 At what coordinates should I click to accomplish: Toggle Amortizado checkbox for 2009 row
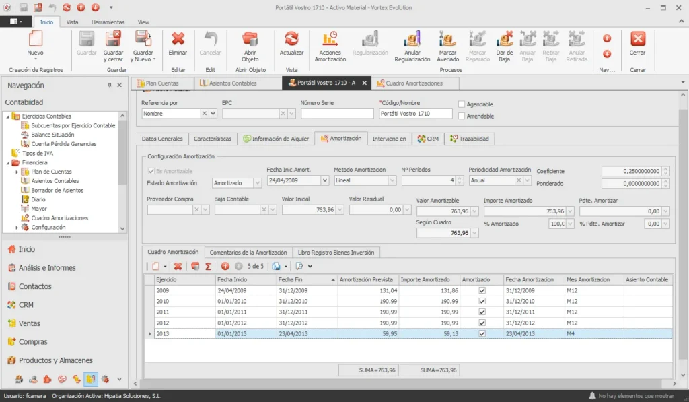[x=482, y=290]
